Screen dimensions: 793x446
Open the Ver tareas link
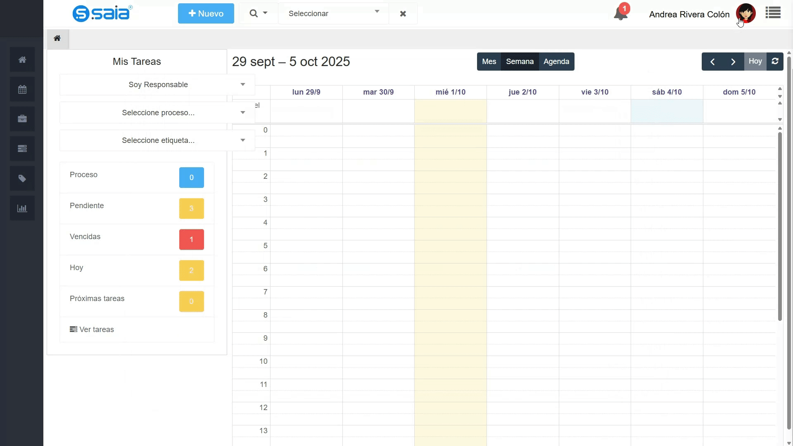pyautogui.click(x=92, y=330)
